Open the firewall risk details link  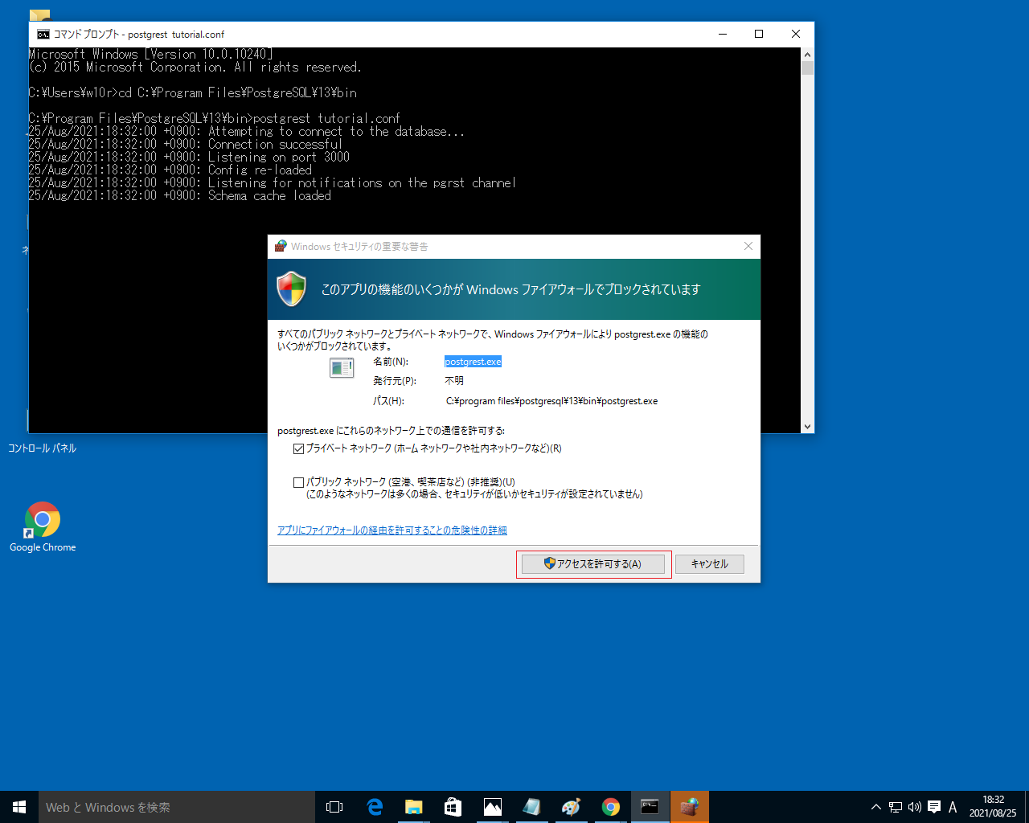coord(392,530)
